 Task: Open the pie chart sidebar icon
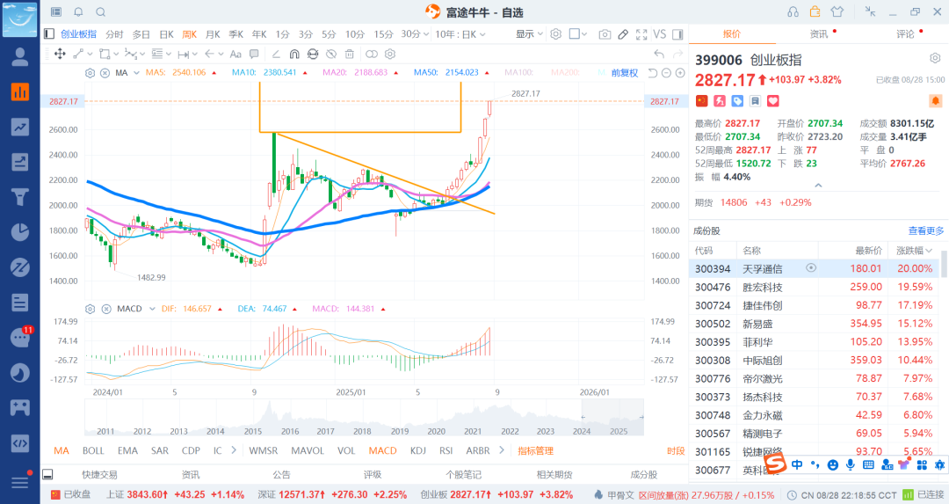20,232
